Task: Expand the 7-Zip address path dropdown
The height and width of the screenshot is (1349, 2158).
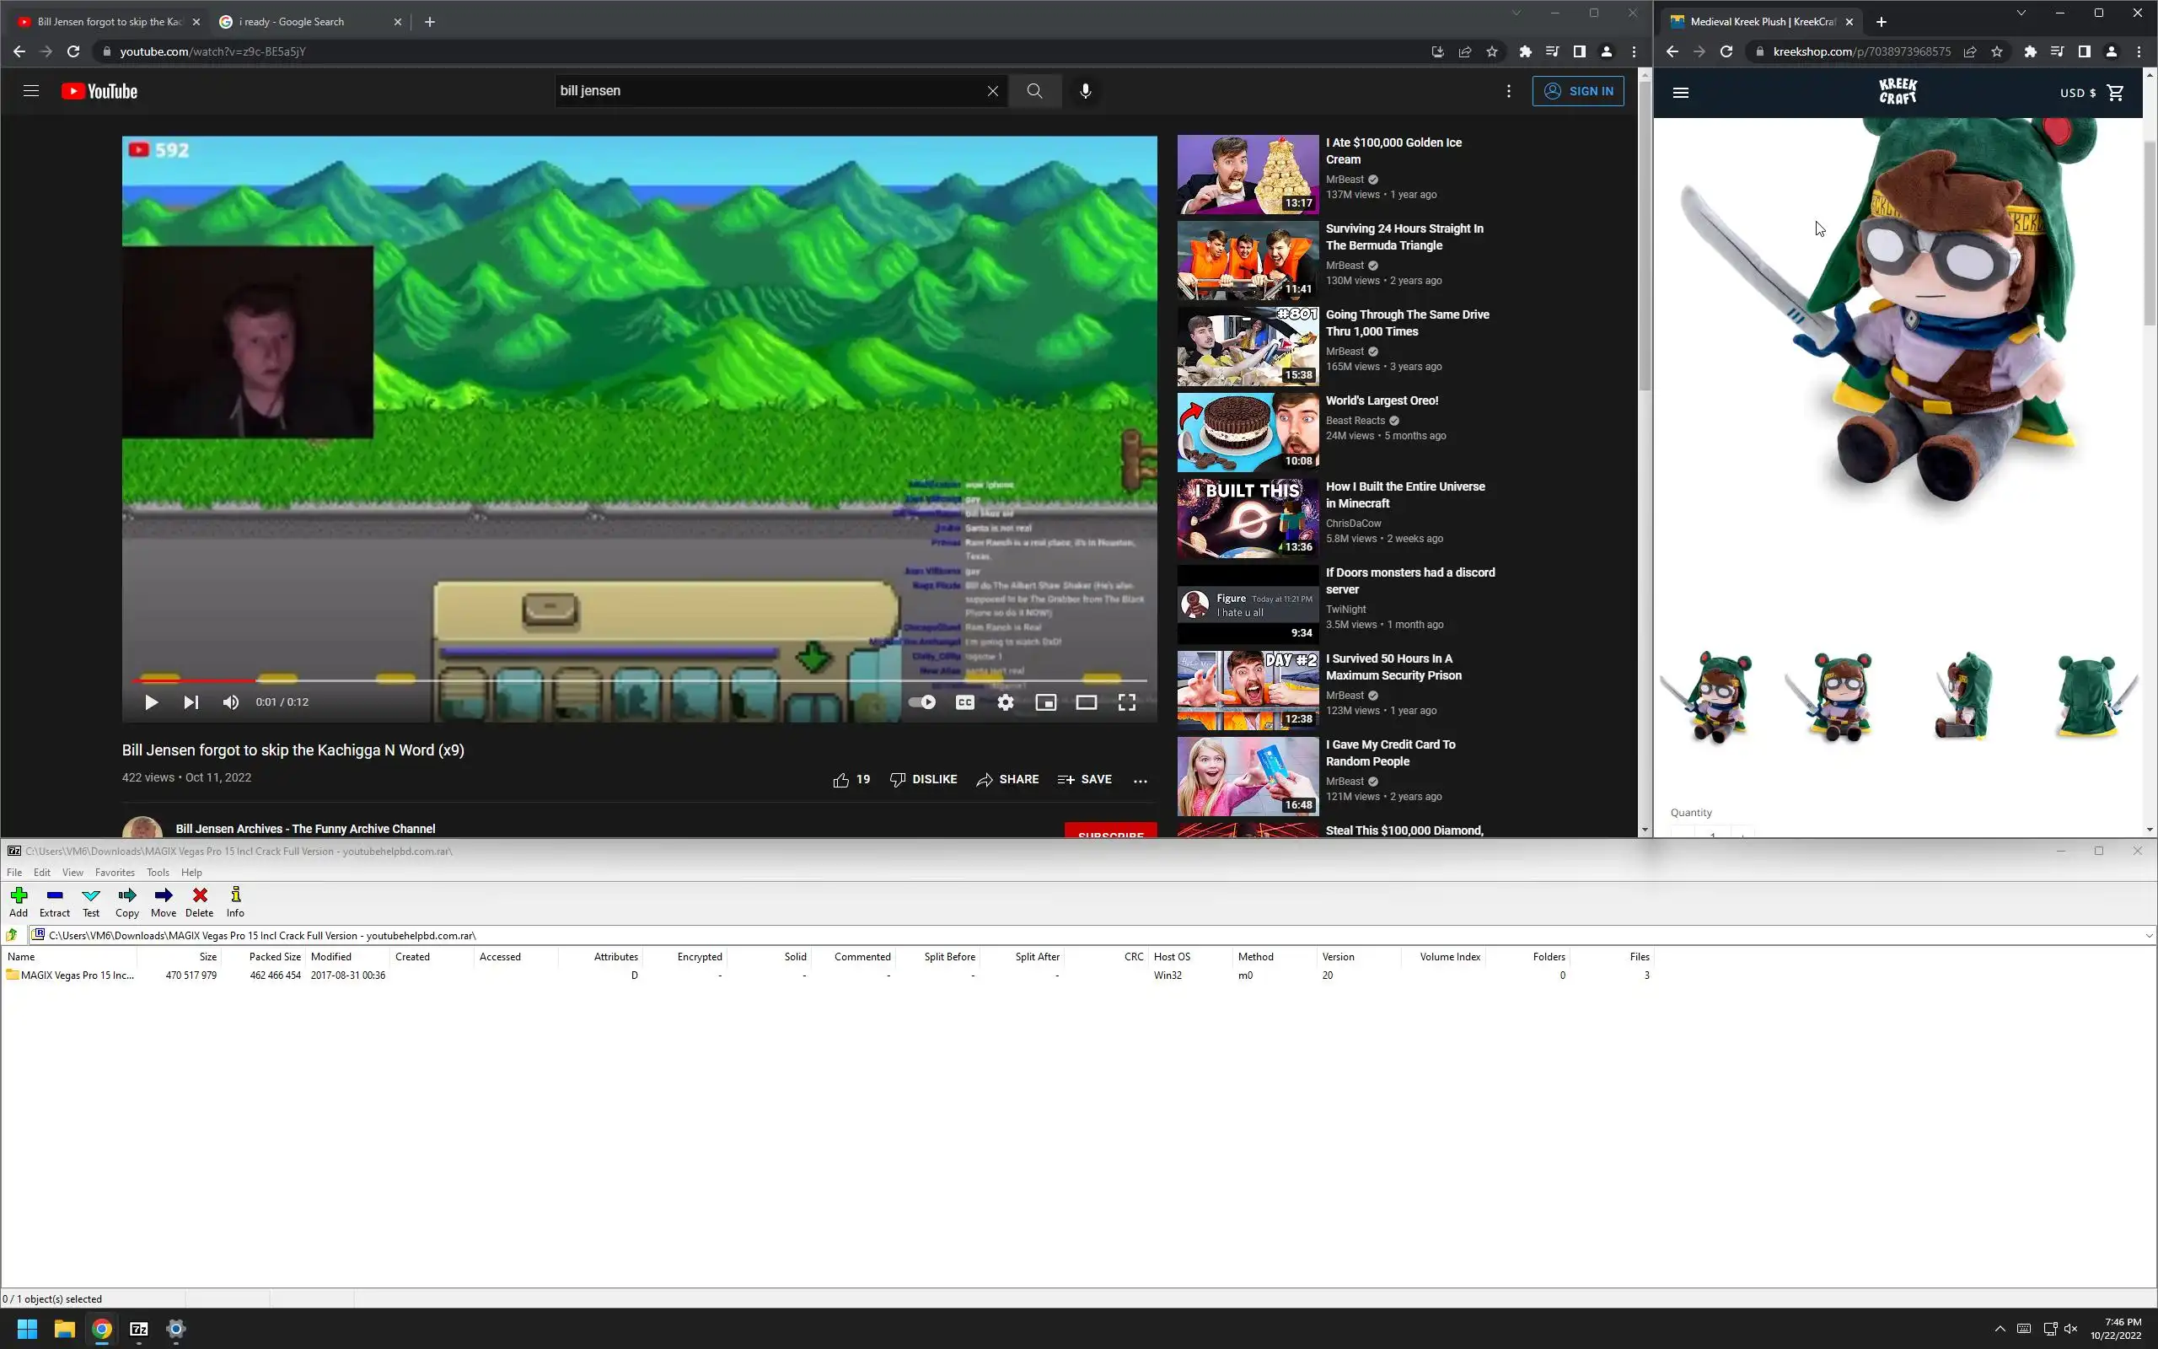Action: tap(2148, 935)
